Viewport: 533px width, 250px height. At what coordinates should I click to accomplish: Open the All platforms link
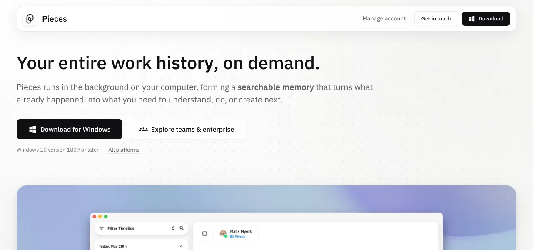coord(124,150)
